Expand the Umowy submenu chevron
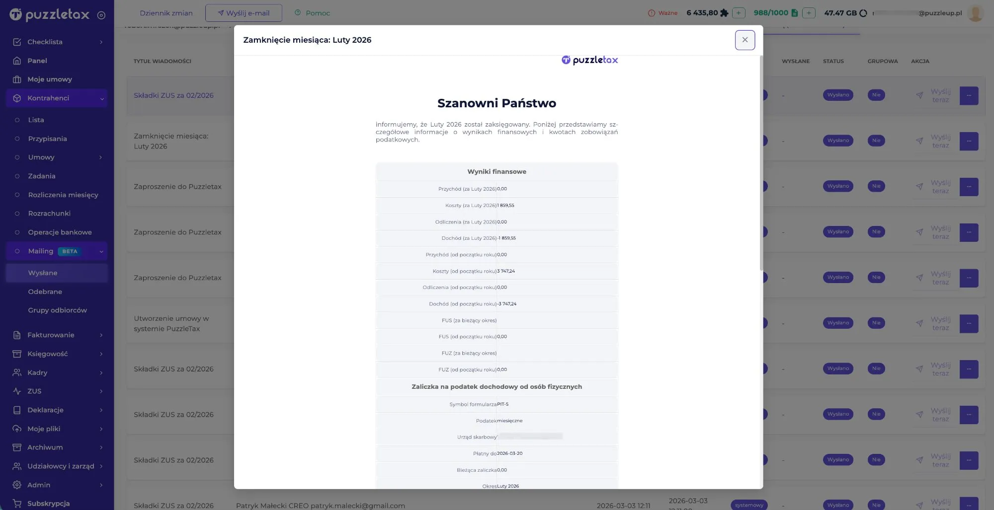Viewport: 994px width, 510px height. [x=101, y=157]
